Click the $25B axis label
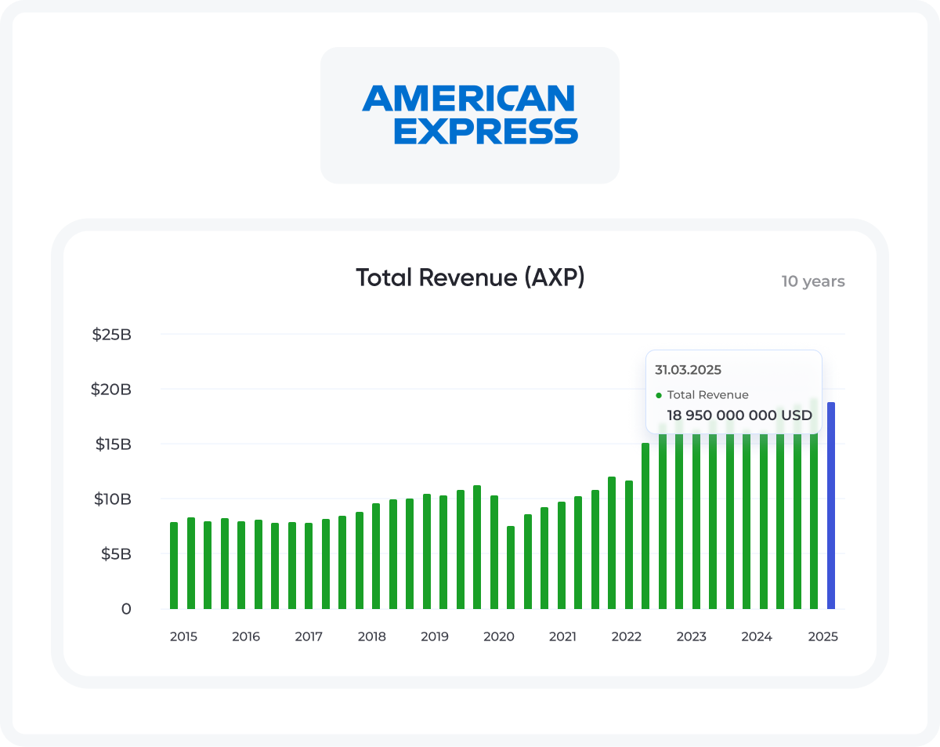 [x=113, y=335]
